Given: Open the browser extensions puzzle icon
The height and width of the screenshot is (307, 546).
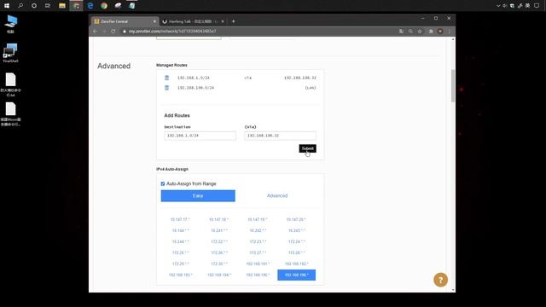Looking at the screenshot, I should point(431,32).
